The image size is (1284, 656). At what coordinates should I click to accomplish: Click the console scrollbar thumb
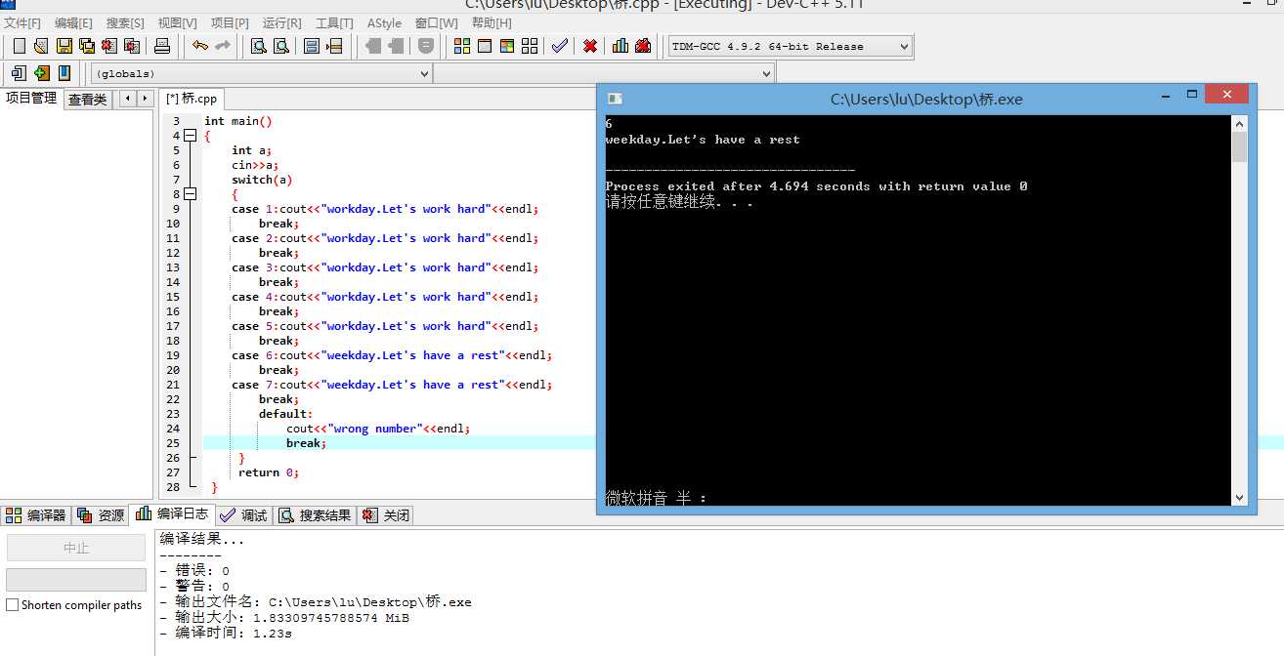click(1239, 146)
